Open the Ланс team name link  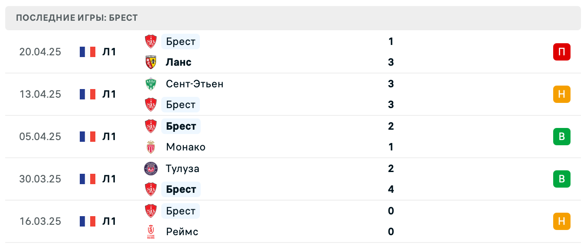(178, 62)
